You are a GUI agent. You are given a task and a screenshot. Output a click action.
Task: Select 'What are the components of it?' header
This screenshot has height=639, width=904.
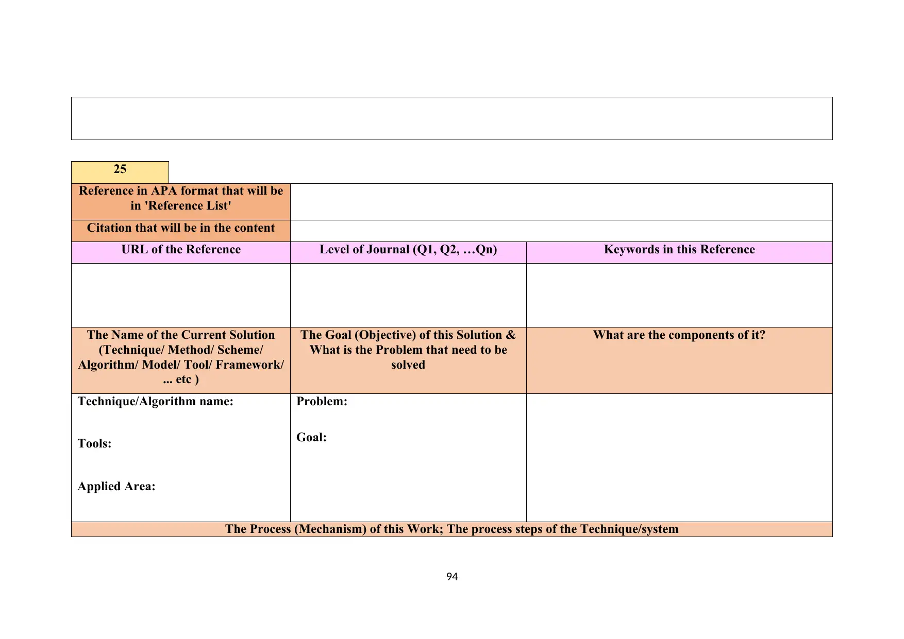pos(679,360)
